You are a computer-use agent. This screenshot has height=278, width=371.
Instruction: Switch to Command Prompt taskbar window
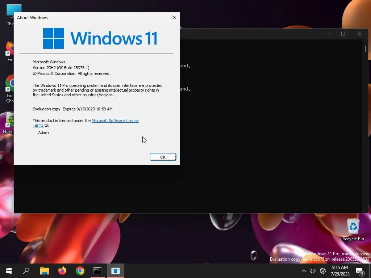(97, 271)
